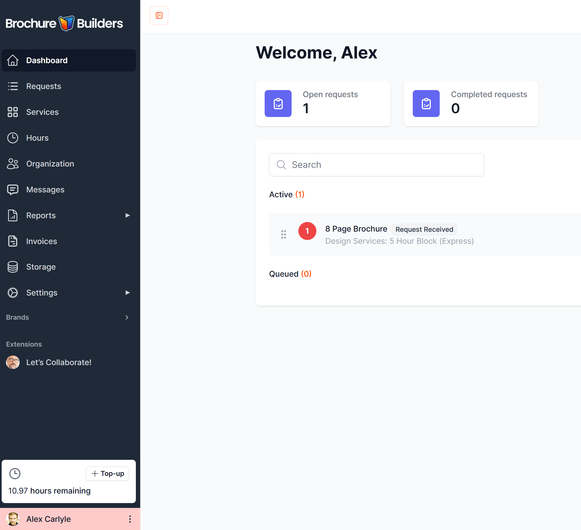Click the Open requests clipboard icon

point(278,103)
